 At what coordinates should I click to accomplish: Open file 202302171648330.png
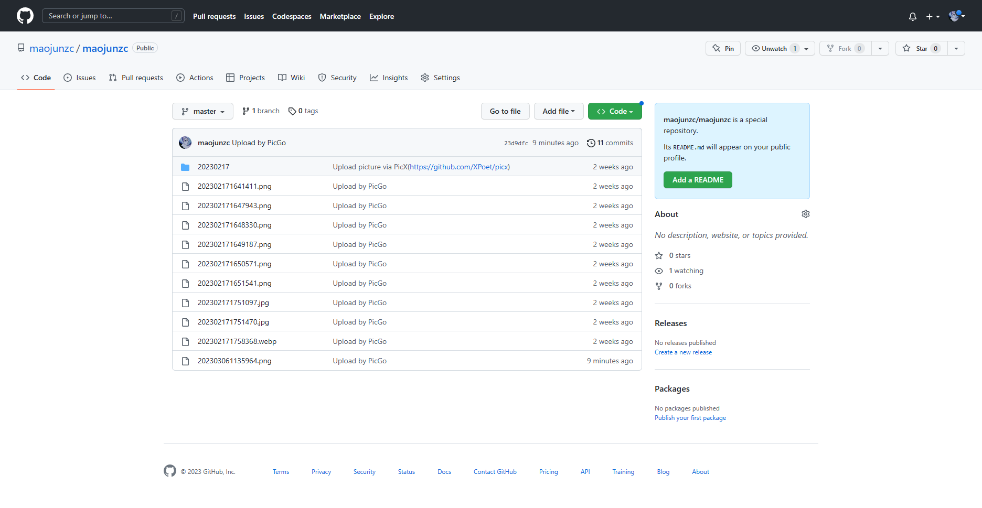[234, 225]
